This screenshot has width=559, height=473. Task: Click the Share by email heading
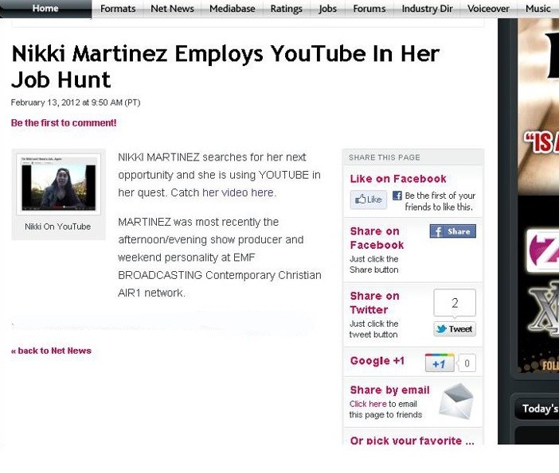coord(389,390)
